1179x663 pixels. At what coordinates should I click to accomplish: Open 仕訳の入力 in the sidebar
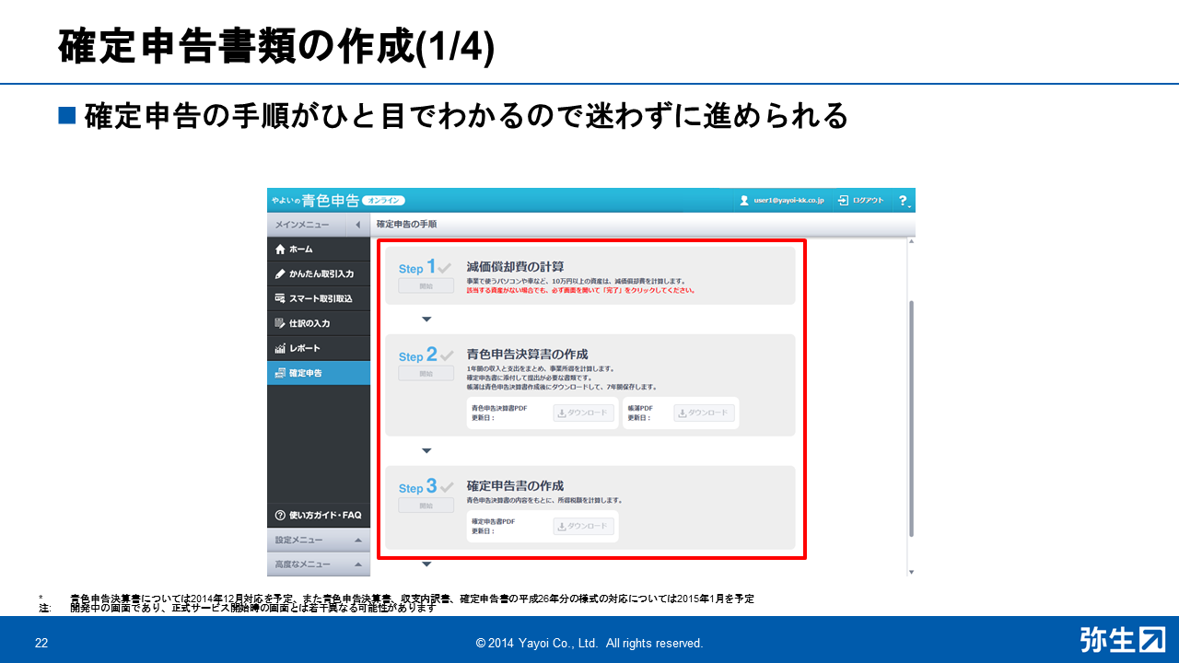[x=319, y=324]
